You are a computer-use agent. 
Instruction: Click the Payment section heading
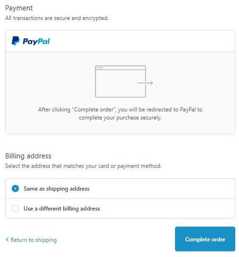(x=19, y=8)
